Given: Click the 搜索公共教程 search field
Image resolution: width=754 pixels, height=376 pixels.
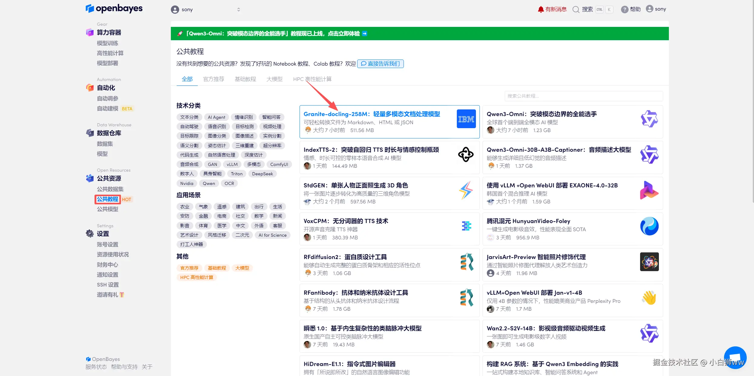Looking at the screenshot, I should [583, 96].
